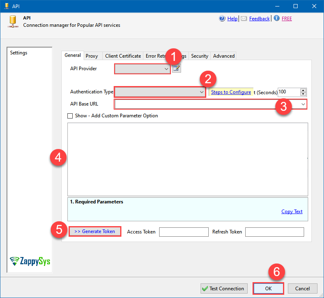Click the Generate Token button
This screenshot has width=324, height=298.
pyautogui.click(x=95, y=231)
